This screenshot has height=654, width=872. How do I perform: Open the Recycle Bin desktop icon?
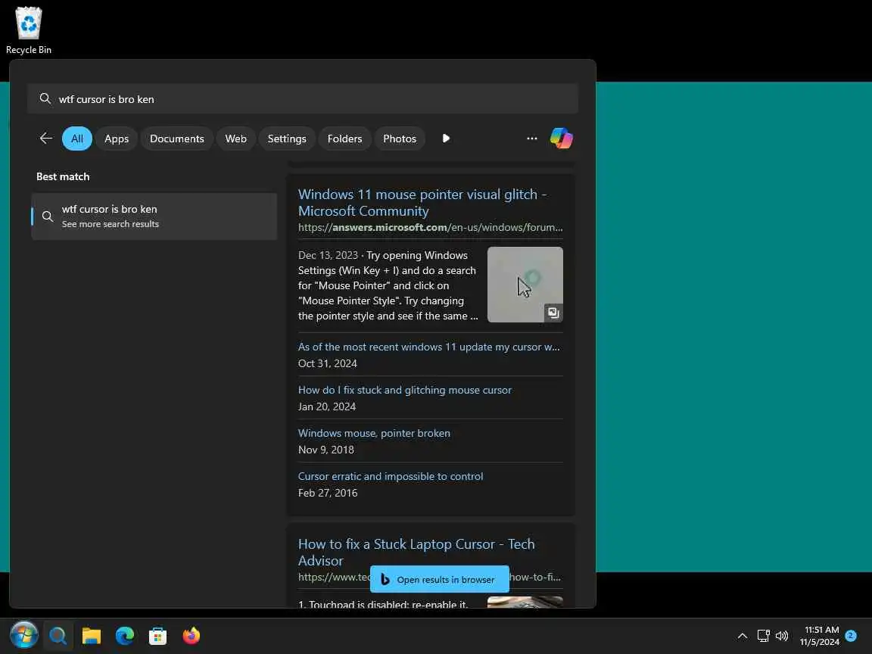click(x=28, y=30)
